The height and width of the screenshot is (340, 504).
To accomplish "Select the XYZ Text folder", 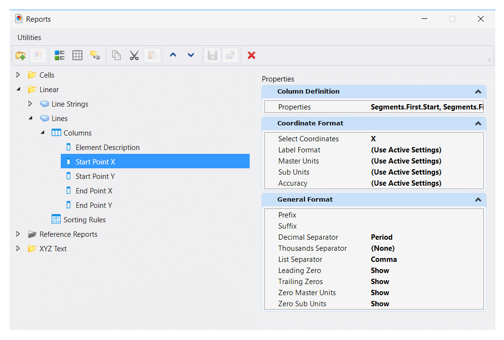I will (53, 249).
